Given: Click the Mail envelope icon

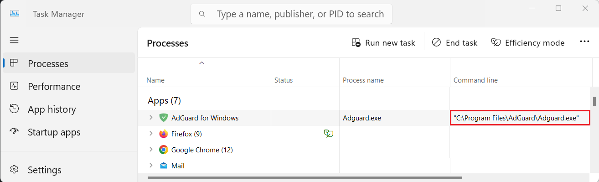Looking at the screenshot, I should [x=164, y=166].
